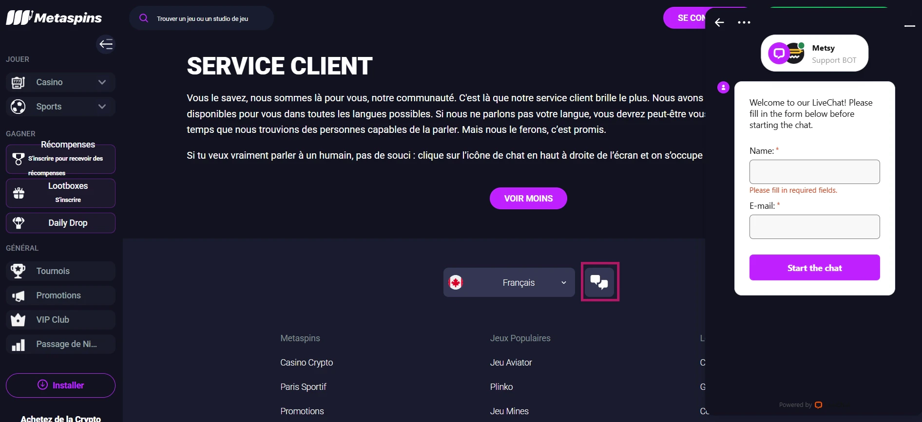Collapse the sidebar with arrow icon
This screenshot has height=422, width=922.
click(x=106, y=44)
